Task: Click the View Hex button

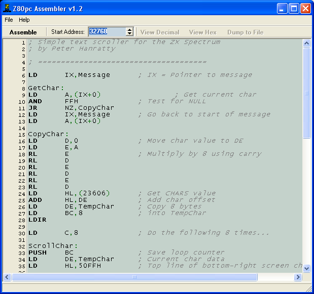Action: 202,32
